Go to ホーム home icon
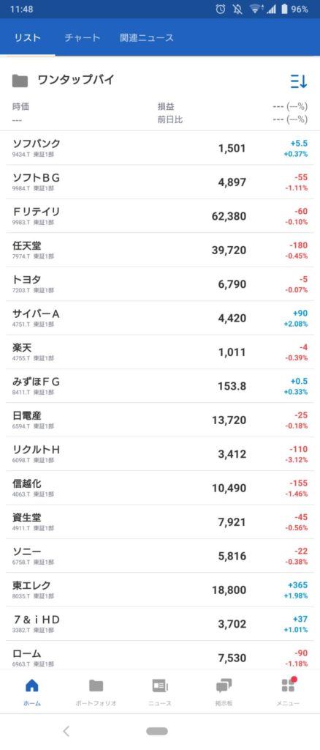Viewport: 320px width, 750px height. [x=32, y=686]
